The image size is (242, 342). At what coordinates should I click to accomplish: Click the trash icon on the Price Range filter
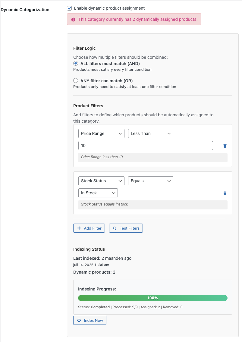[x=225, y=146]
